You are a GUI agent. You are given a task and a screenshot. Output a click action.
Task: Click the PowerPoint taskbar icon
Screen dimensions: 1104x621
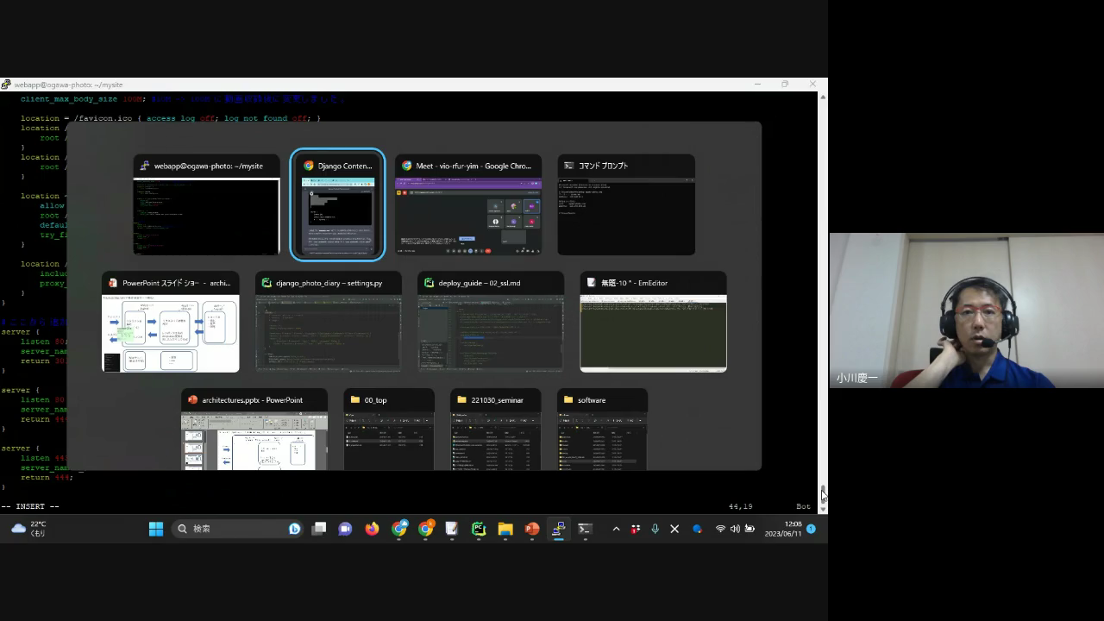(x=532, y=529)
